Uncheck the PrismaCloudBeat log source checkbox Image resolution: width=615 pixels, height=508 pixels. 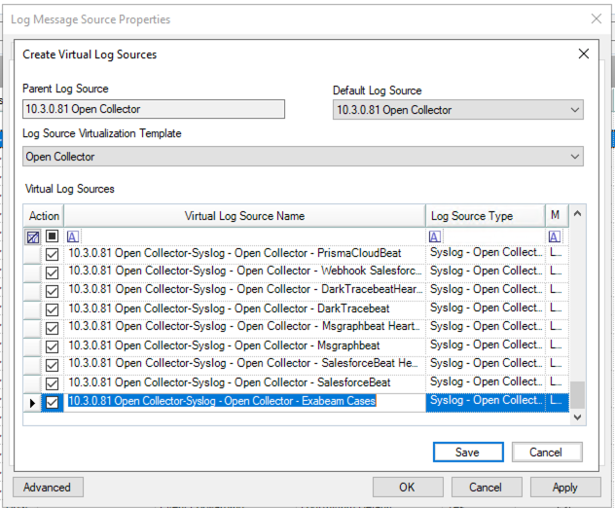coord(53,254)
